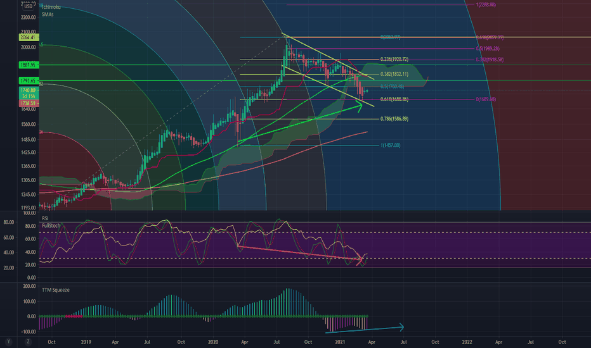Click the 2019 label on the time axis
The image size is (591, 348).
pos(86,342)
